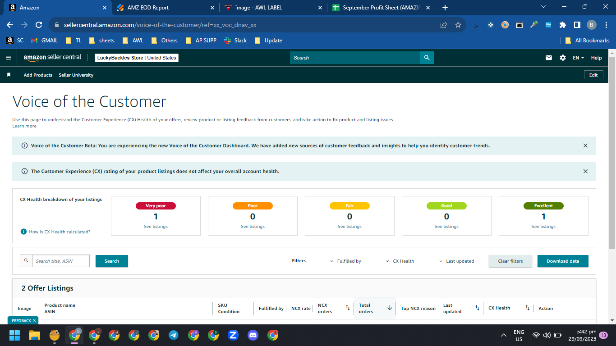This screenshot has height=346, width=616.
Task: Open the settings gear icon
Action: tap(562, 58)
